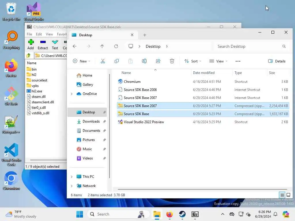
Task: Click the Cut scissors icon in Explorer toolbar
Action: click(x=103, y=61)
